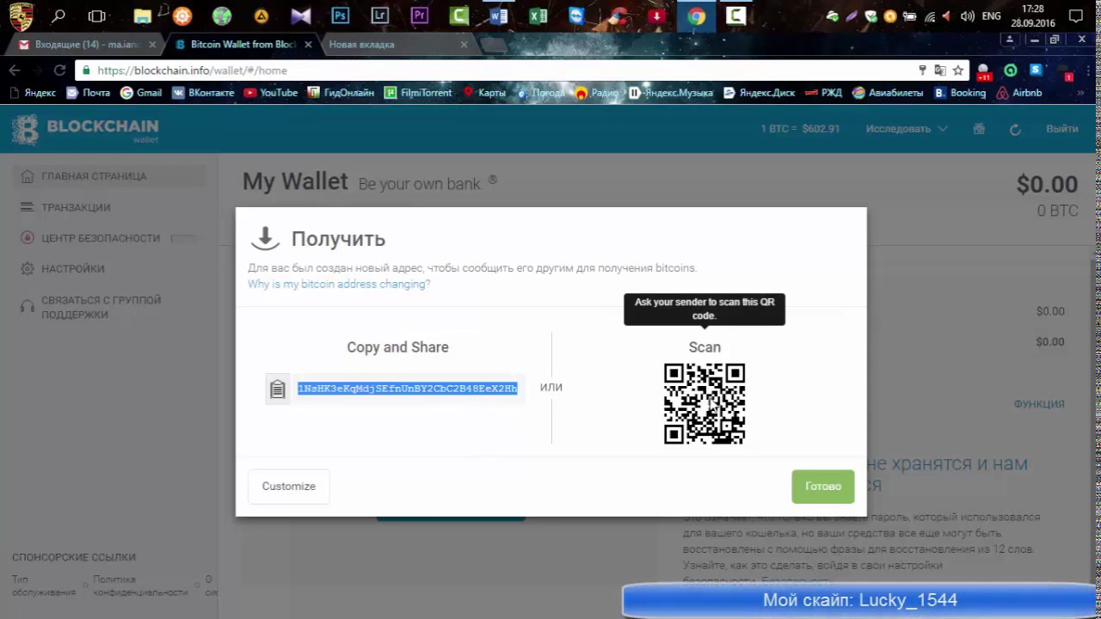
Task: Open the Яндекс bookmark
Action: [33, 93]
